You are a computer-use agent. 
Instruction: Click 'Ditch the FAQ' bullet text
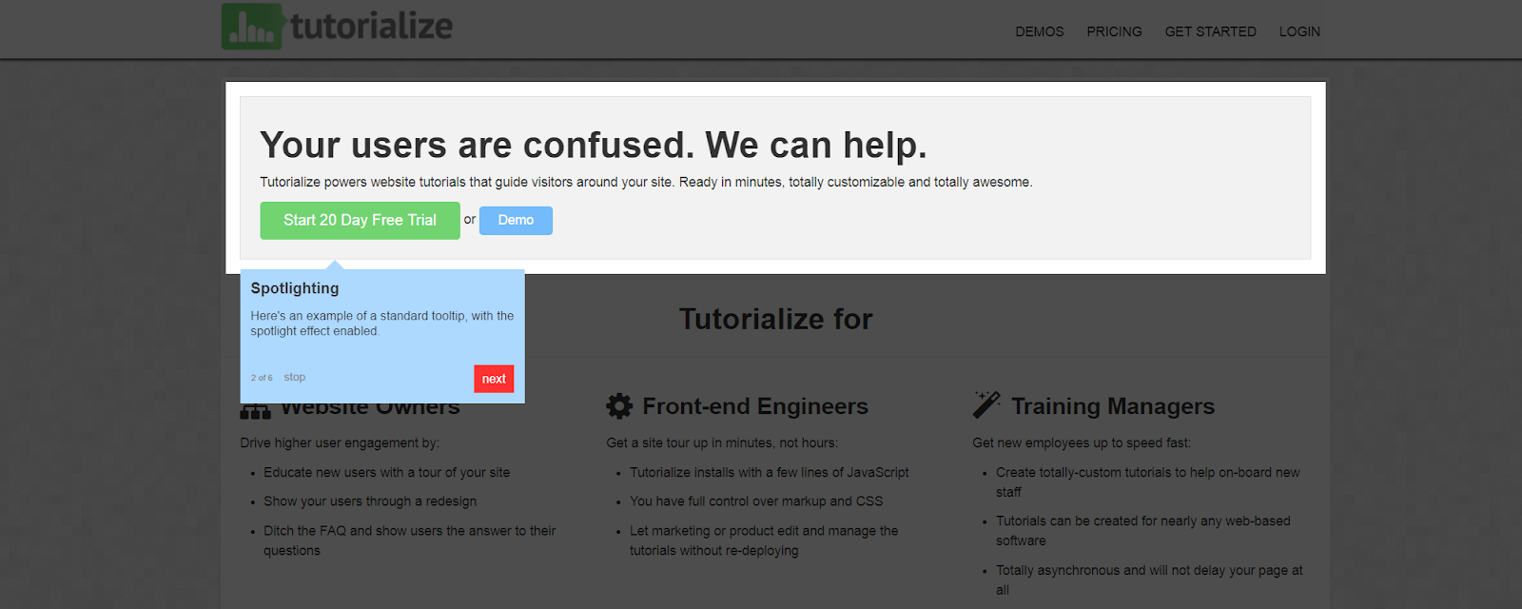[x=410, y=540]
